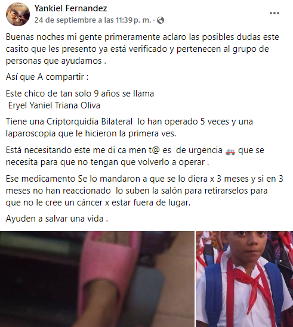Click the "Así que A compartir :" line
This screenshot has width=293, height=327.
(47, 77)
